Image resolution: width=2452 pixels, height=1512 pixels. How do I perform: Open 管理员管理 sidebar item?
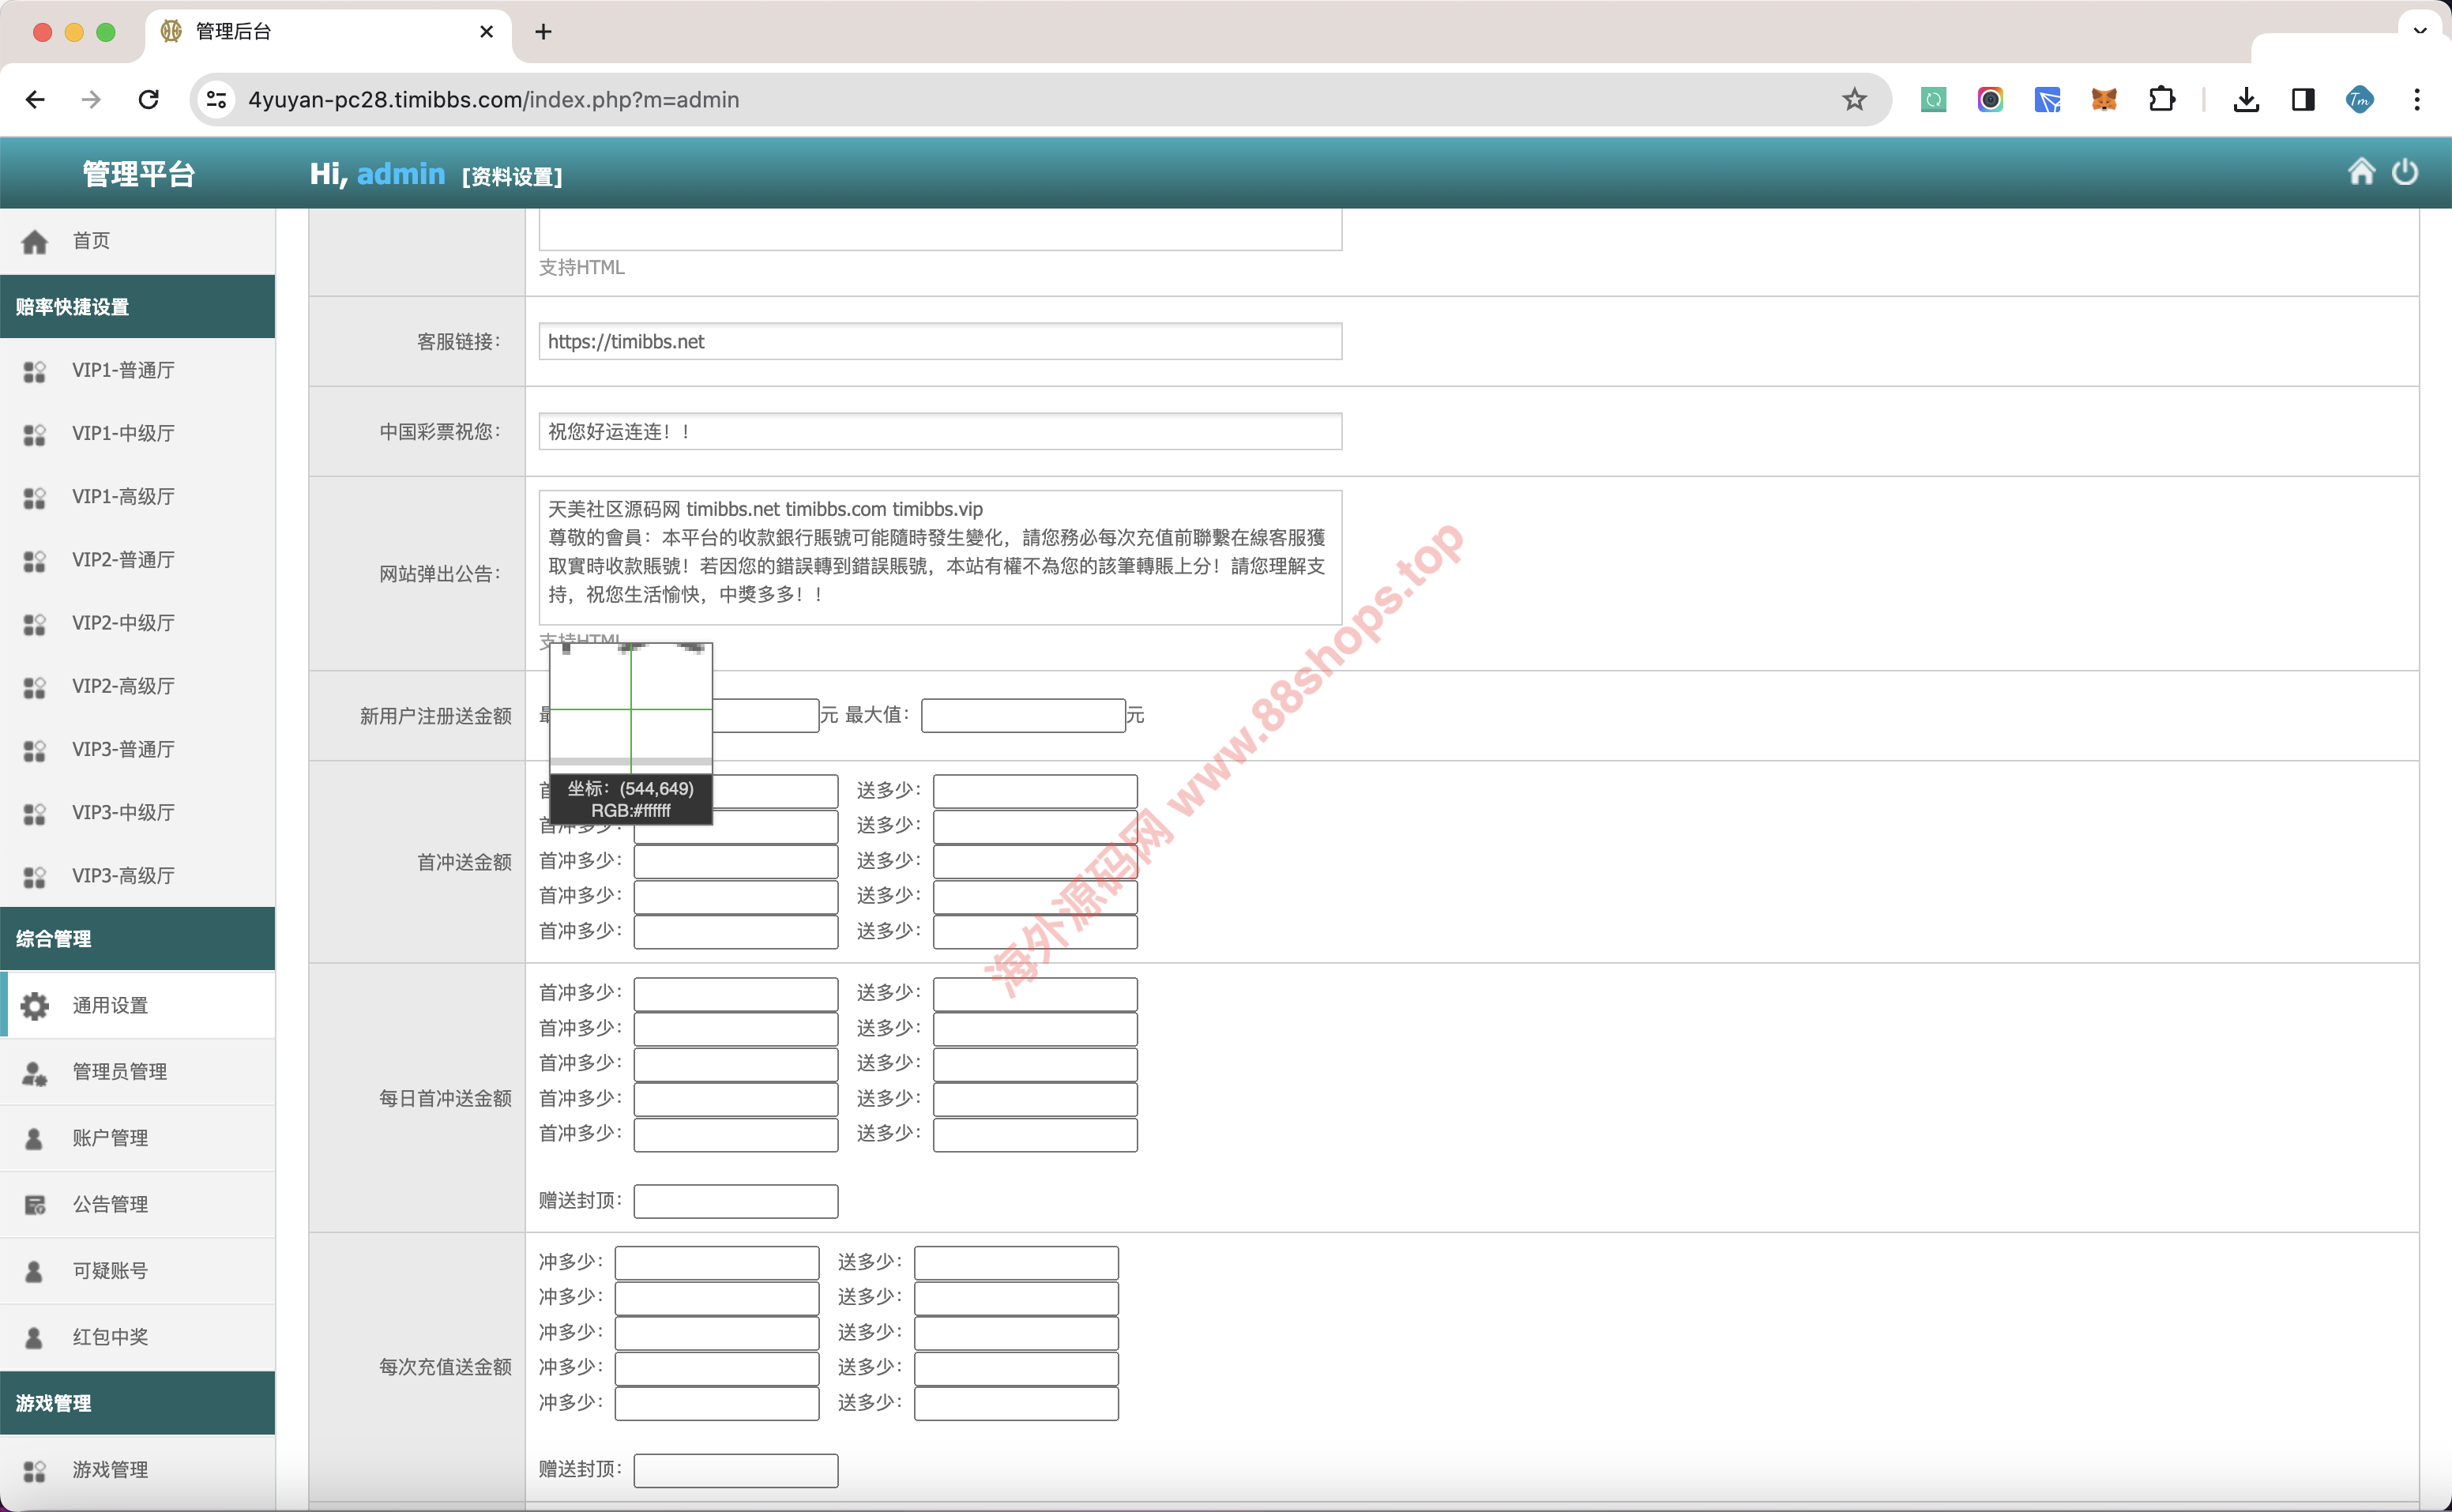tap(119, 1071)
